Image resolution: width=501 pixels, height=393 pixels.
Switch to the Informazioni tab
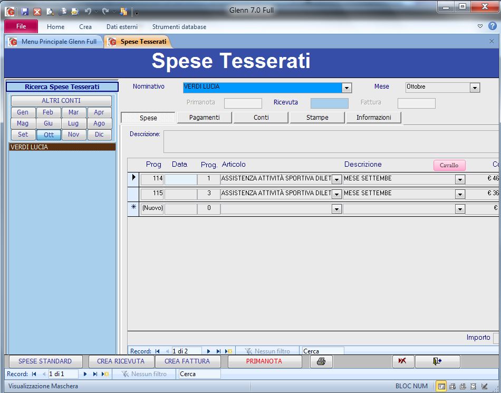[374, 118]
